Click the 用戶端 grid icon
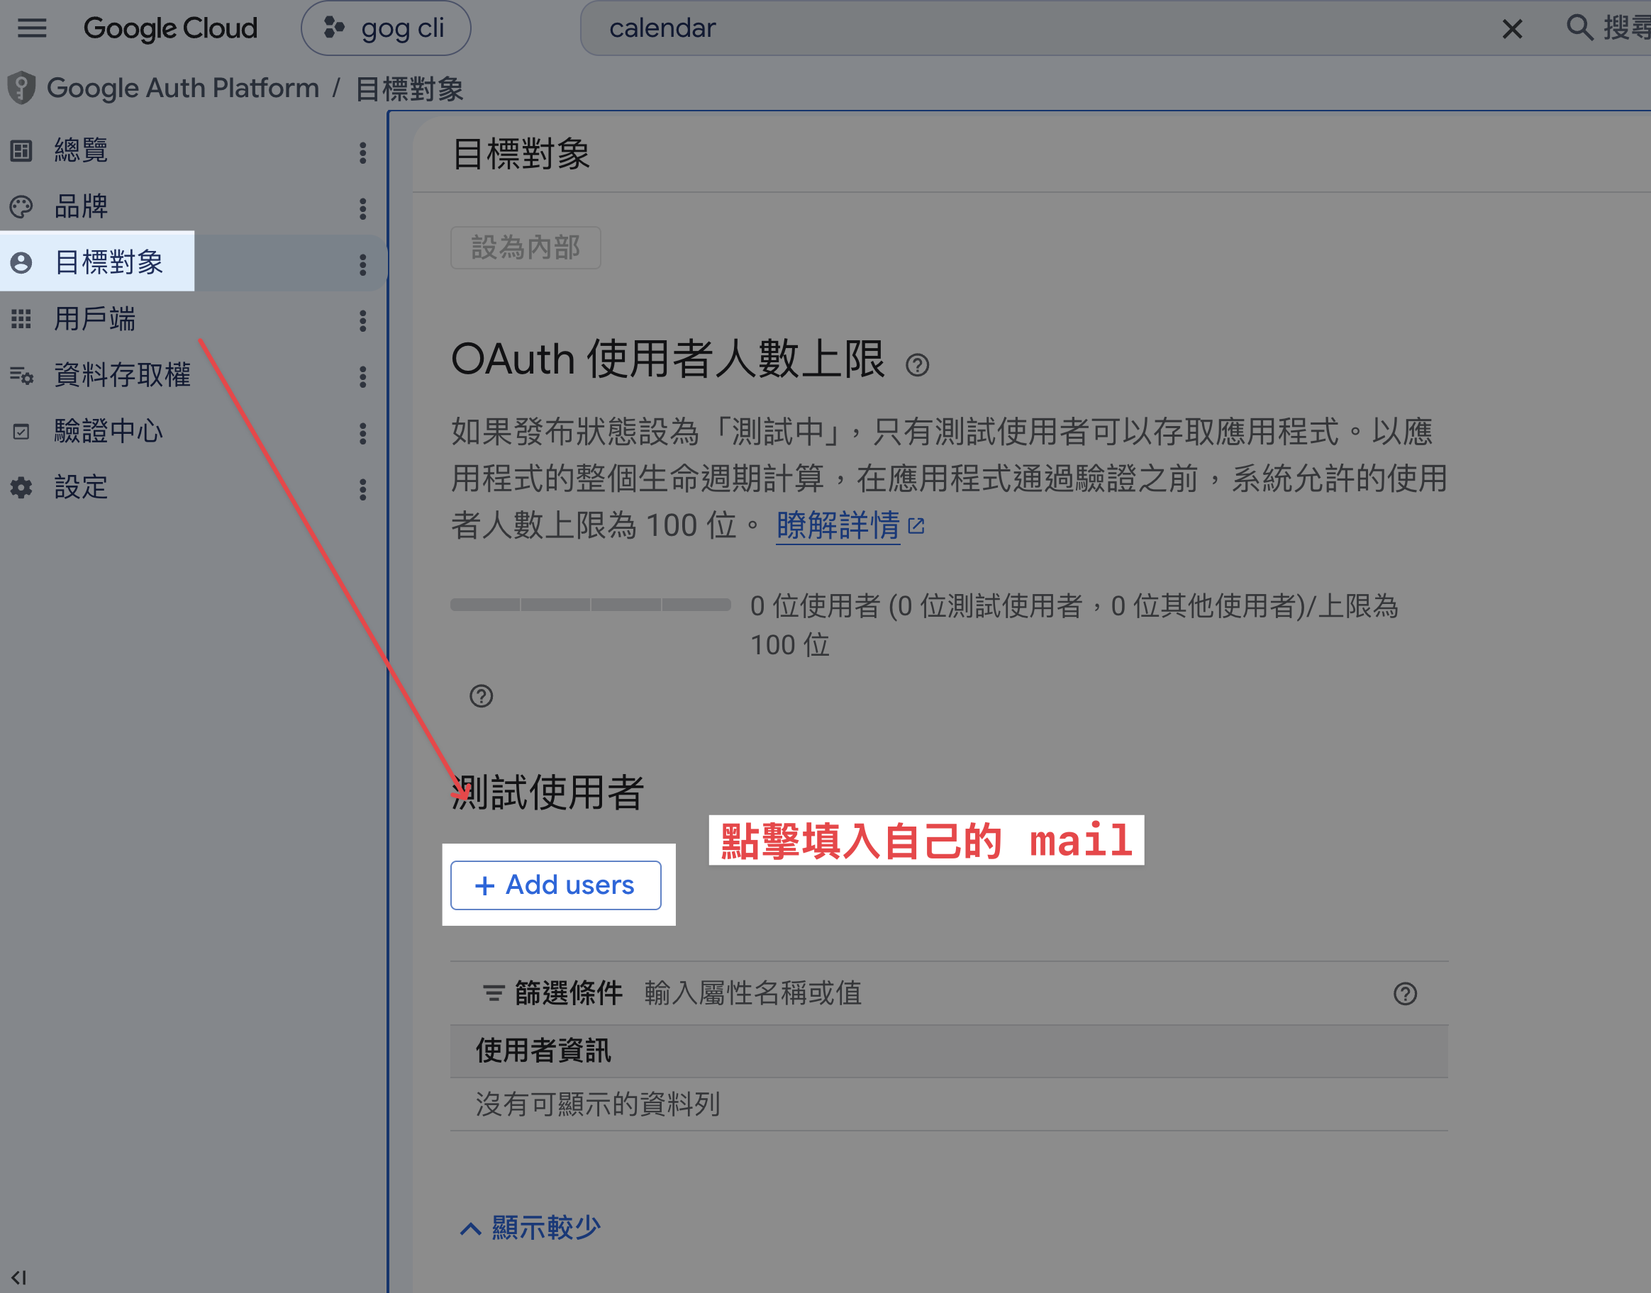This screenshot has height=1293, width=1651. (21, 319)
